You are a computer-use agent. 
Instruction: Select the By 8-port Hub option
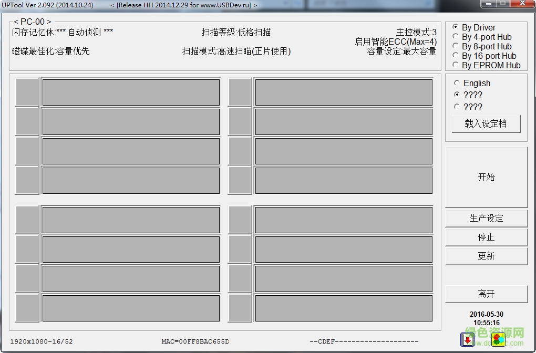coord(456,46)
